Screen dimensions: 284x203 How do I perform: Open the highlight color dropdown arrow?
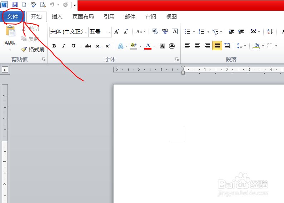(x=140, y=46)
